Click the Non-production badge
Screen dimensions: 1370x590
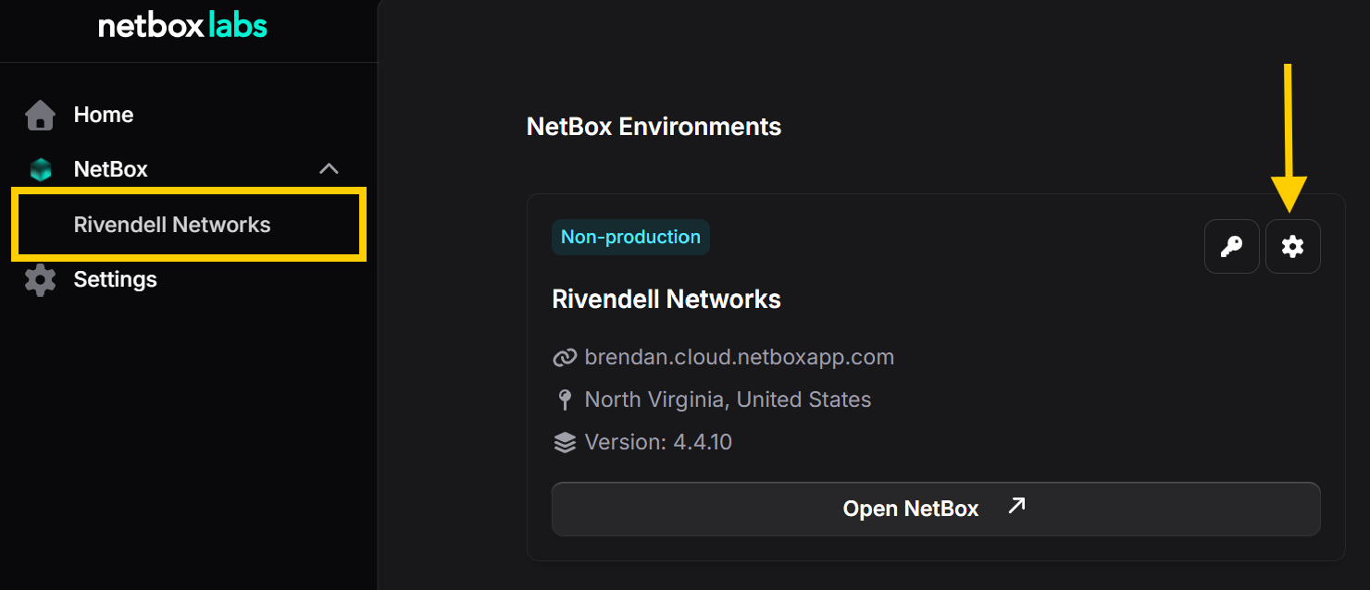point(630,237)
